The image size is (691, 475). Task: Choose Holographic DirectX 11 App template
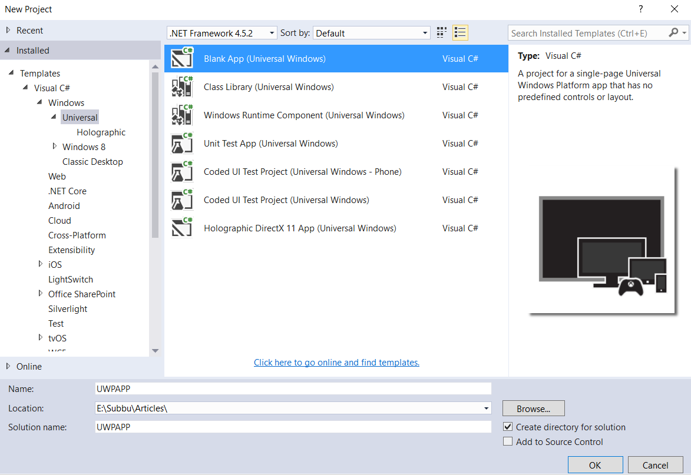(x=336, y=228)
